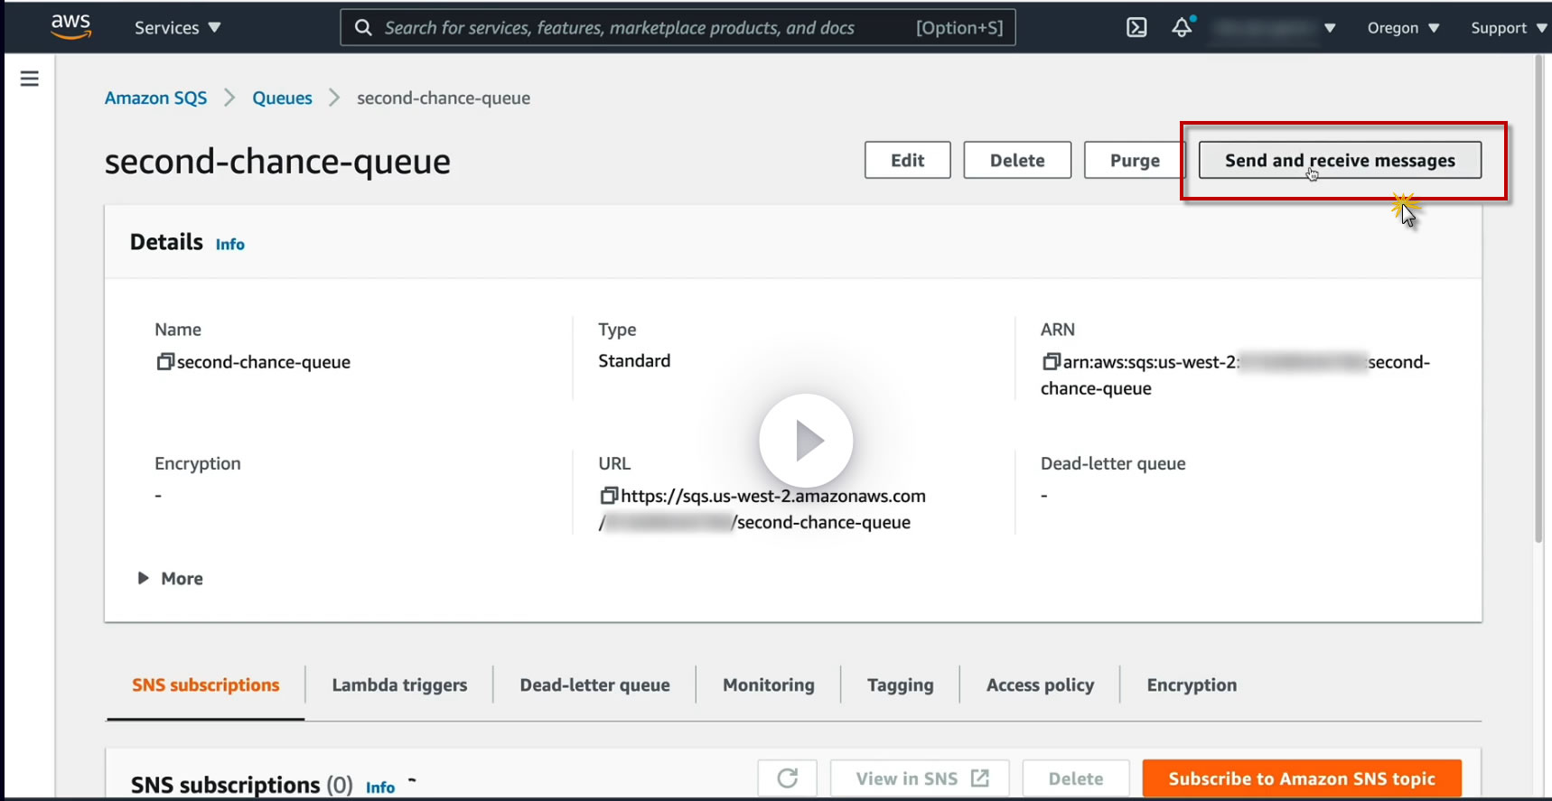Copy the queue name with the copy icon
The image size is (1552, 801).
click(164, 361)
